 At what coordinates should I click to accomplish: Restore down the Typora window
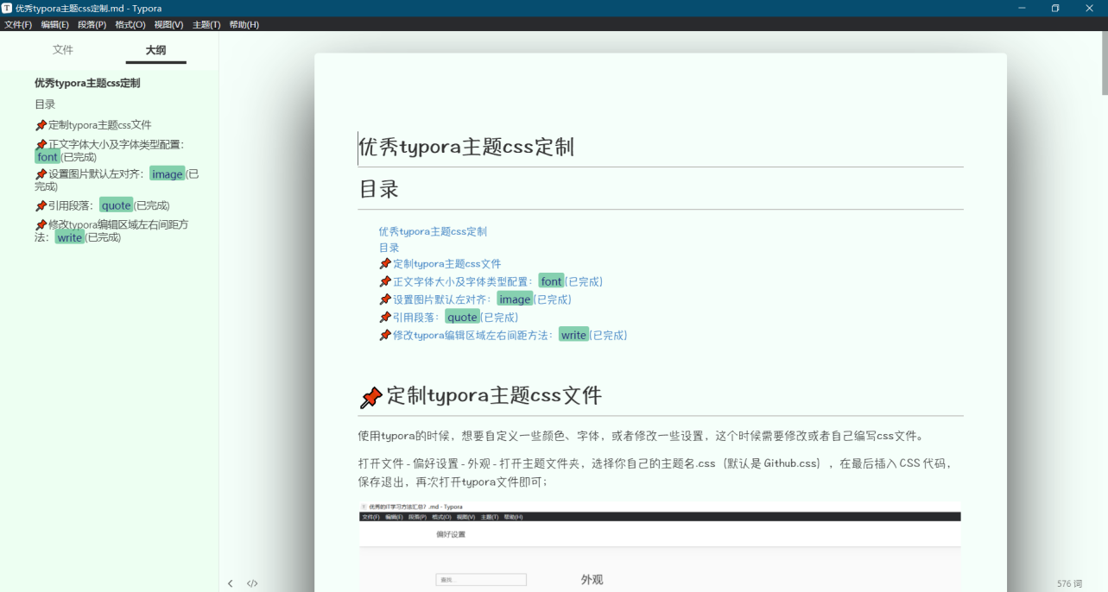1055,8
